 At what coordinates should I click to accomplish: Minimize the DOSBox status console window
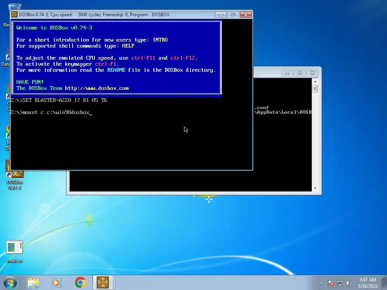pyautogui.click(x=287, y=73)
